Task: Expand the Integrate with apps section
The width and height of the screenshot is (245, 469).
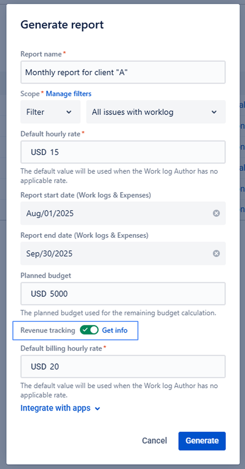Action: [x=60, y=408]
